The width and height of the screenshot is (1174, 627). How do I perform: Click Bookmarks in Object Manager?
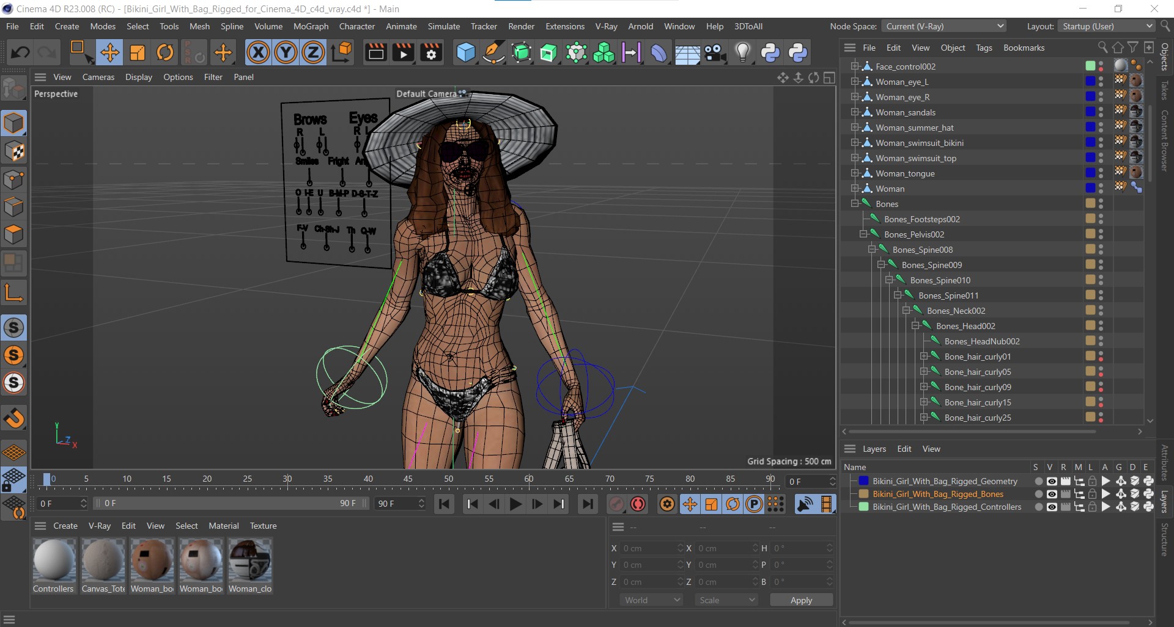(x=1024, y=48)
